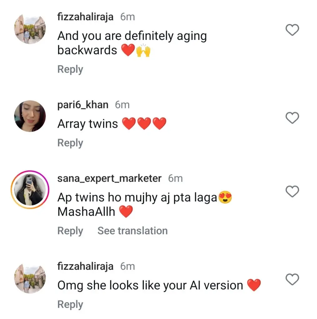
Task: Like the "aging backwards" comment
Action: [x=292, y=30]
